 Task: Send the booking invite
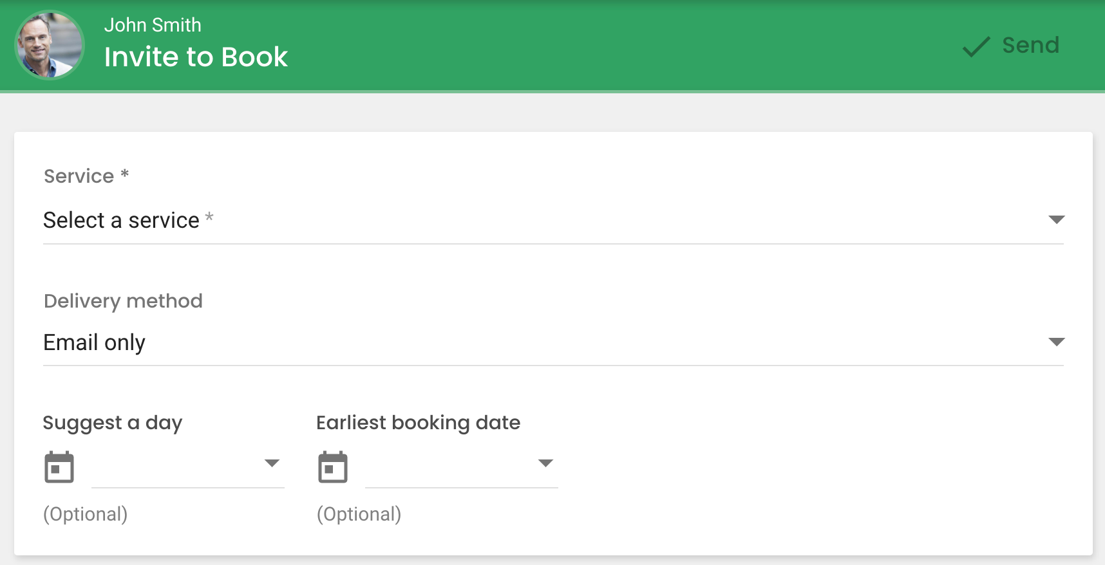coord(1011,46)
